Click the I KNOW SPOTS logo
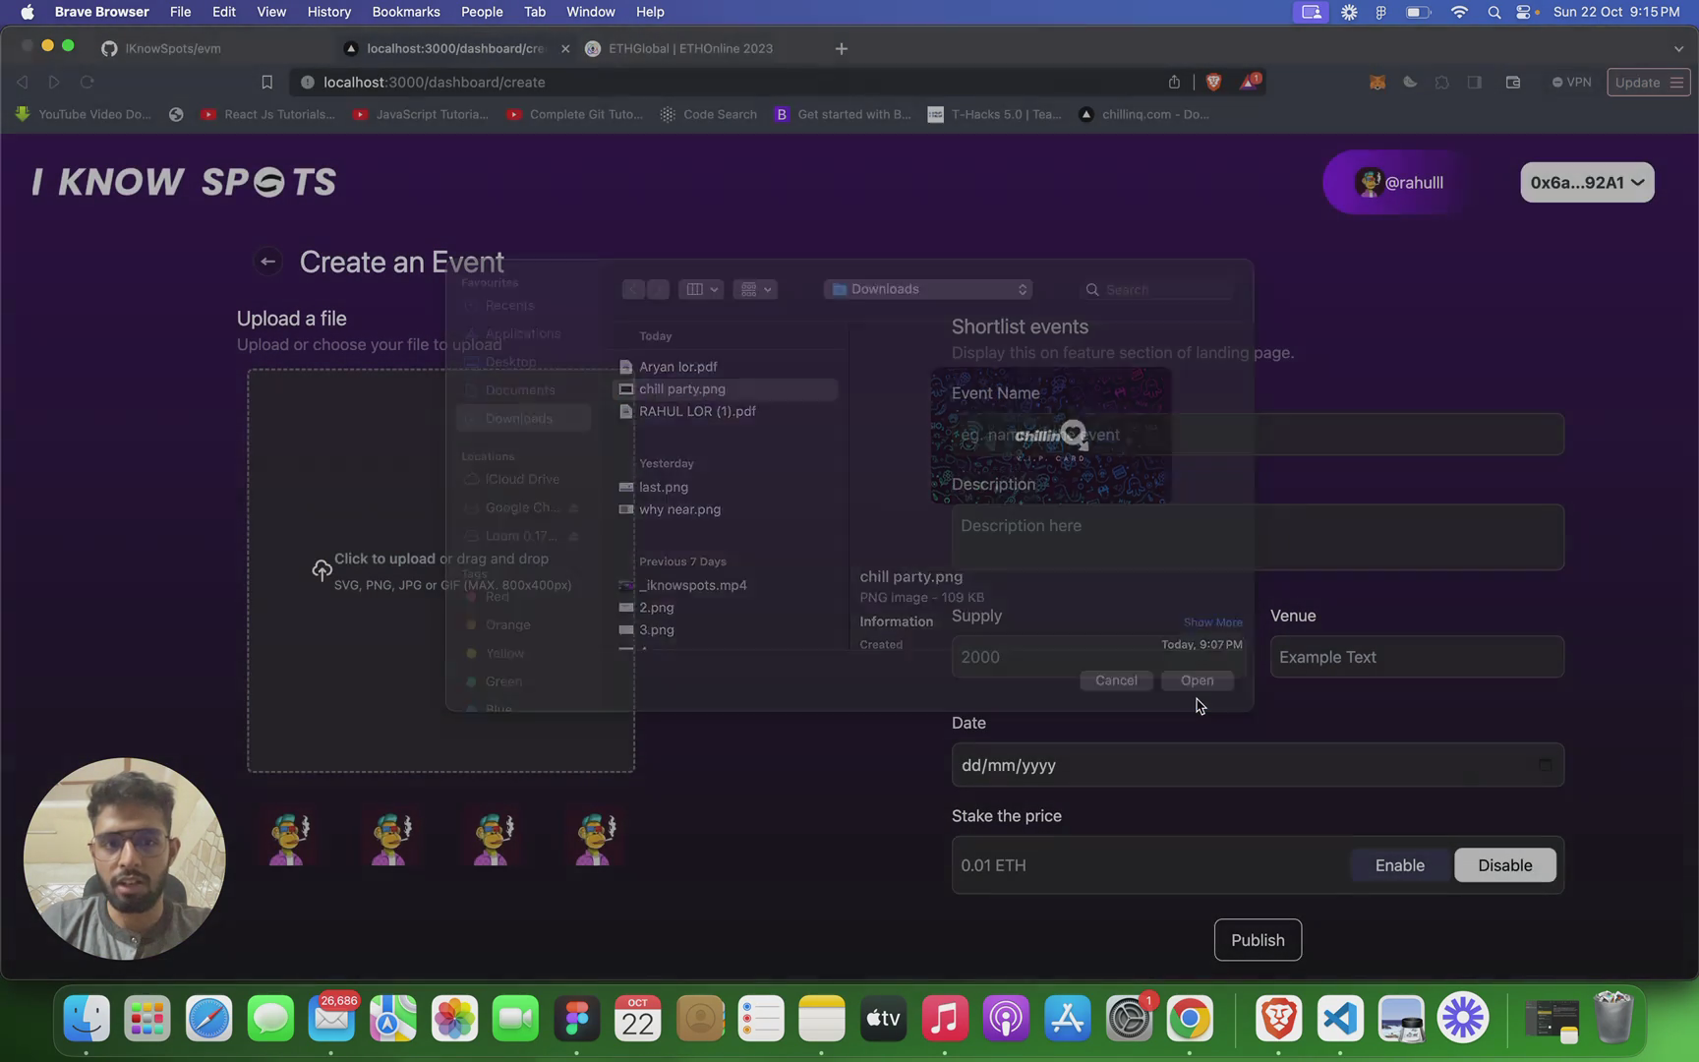The width and height of the screenshot is (1699, 1062). pyautogui.click(x=184, y=182)
